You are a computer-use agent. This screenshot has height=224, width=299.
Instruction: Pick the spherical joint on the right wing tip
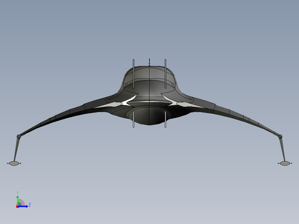tap(280, 136)
